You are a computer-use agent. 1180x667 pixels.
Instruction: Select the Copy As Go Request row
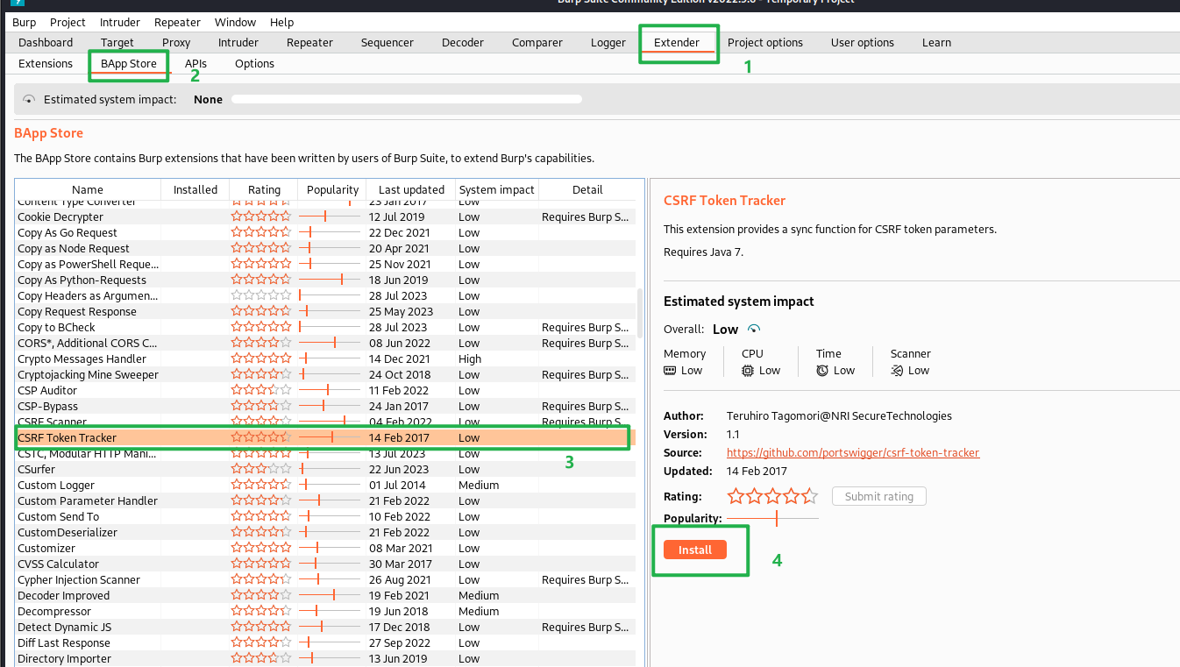(x=325, y=232)
